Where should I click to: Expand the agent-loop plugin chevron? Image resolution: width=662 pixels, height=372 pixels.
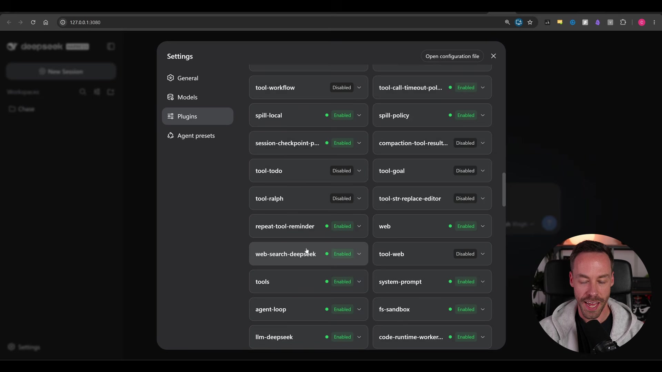point(359,309)
